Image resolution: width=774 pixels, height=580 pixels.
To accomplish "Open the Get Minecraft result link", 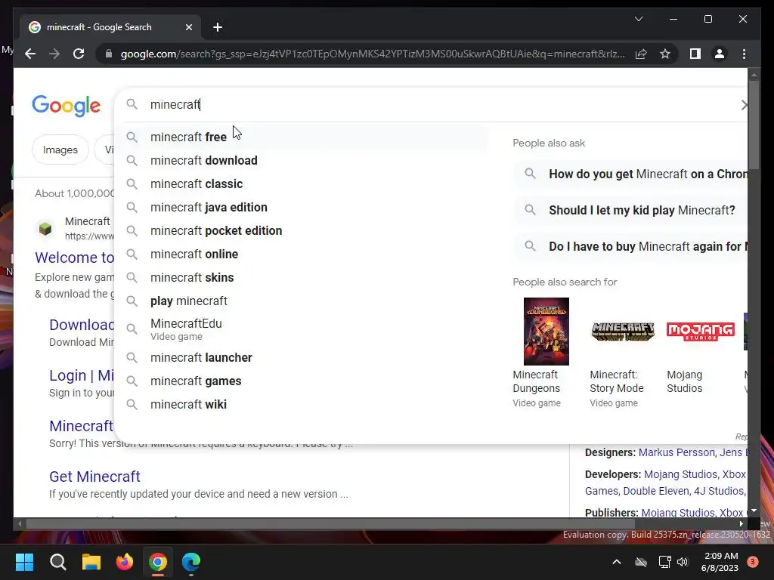I will pyautogui.click(x=94, y=477).
